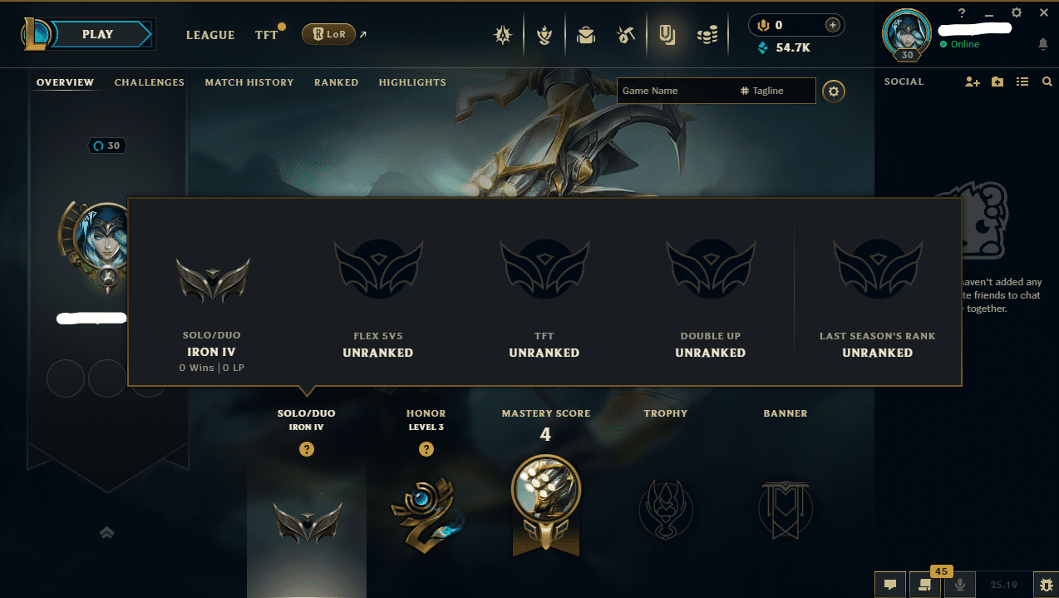This screenshot has height=598, width=1059.
Task: Switch to the Match History tab
Action: point(249,82)
